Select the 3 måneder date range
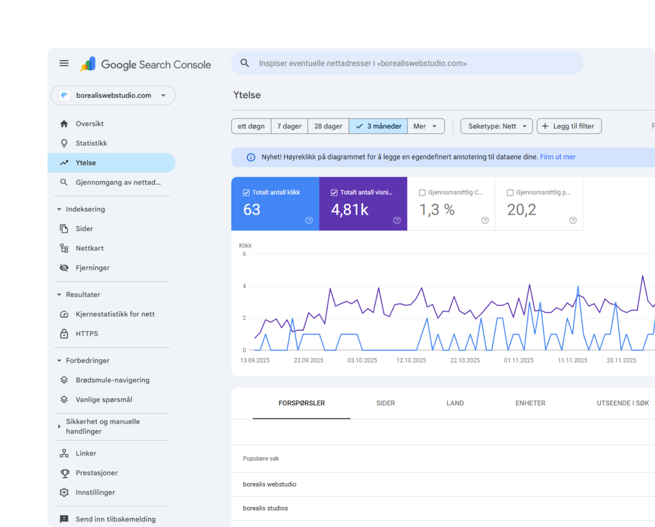Image resolution: width=655 pixels, height=527 pixels. [378, 126]
